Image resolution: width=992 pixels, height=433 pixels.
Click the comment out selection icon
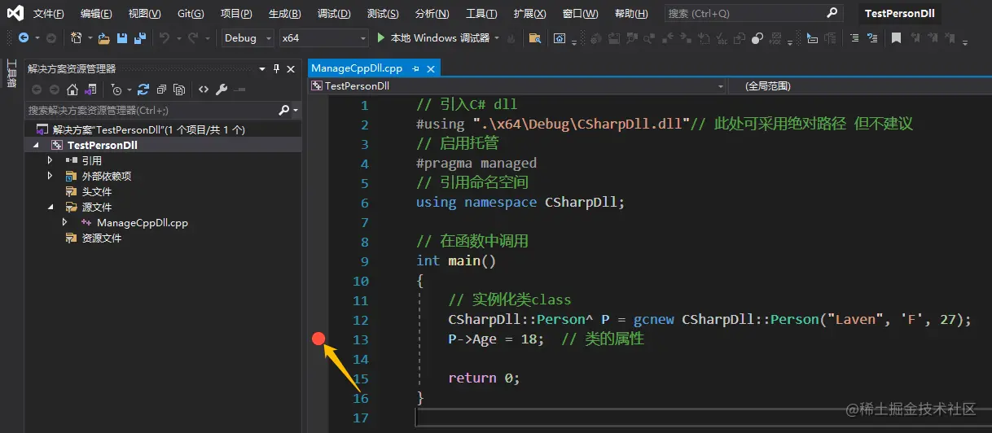point(854,38)
